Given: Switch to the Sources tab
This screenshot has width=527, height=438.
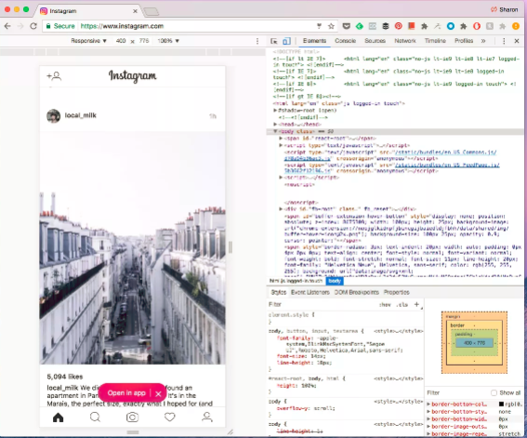Looking at the screenshot, I should point(375,41).
